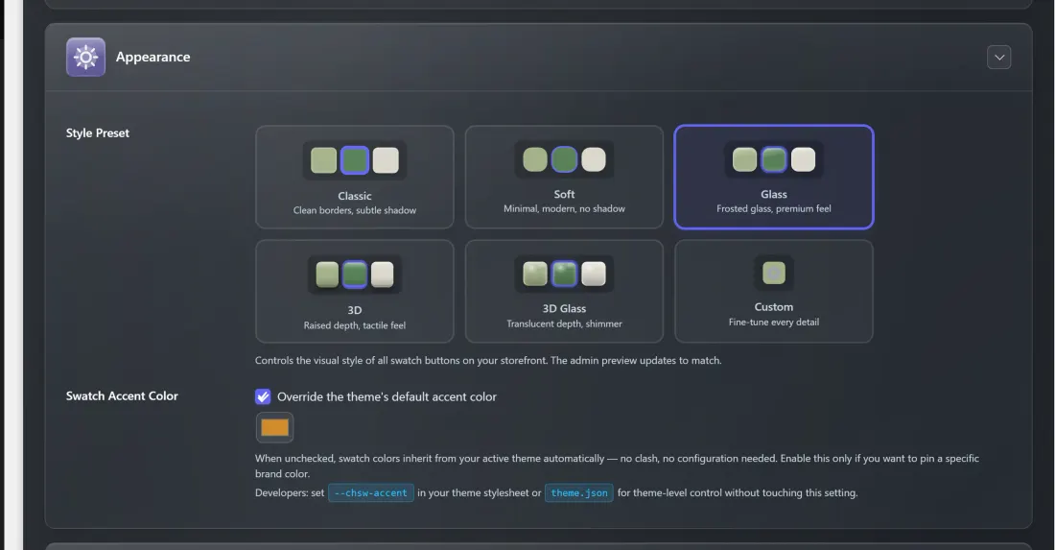Select the 3D style preset
The image size is (1055, 550).
355,292
